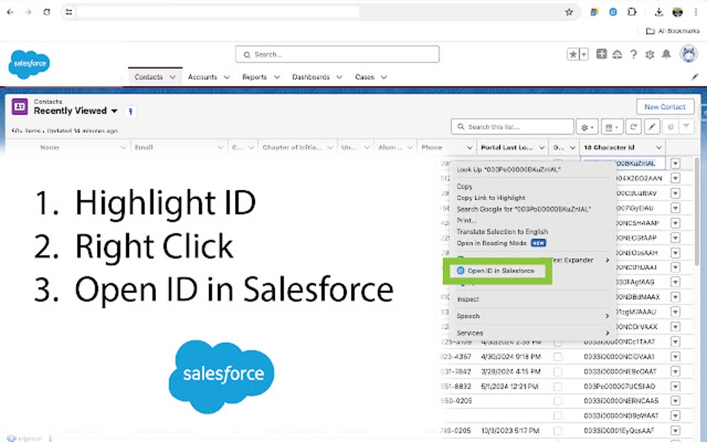View notifications bell

(666, 55)
